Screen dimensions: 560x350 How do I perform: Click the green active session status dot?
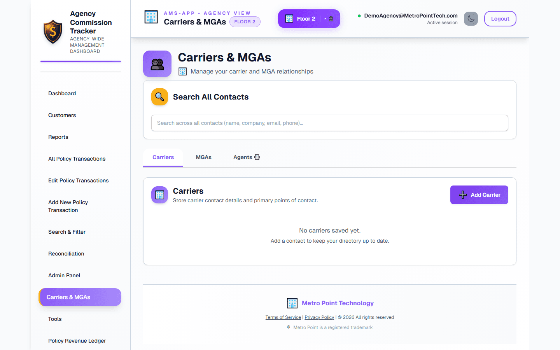pos(359,16)
